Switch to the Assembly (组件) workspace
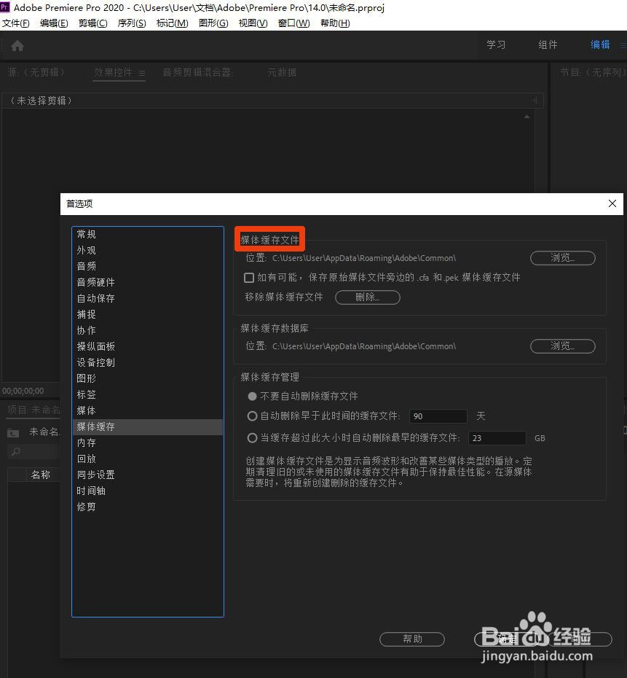The image size is (627, 678). click(548, 44)
